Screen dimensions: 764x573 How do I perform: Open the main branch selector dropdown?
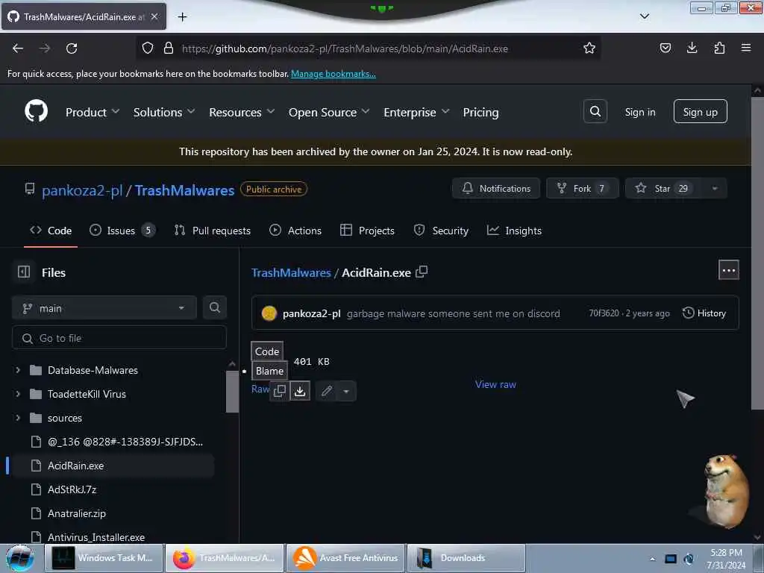tap(104, 308)
